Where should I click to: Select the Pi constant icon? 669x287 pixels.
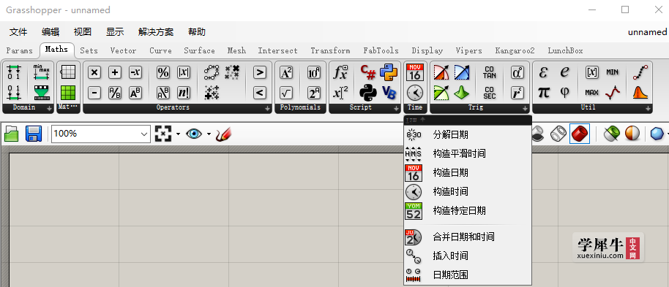(543, 92)
